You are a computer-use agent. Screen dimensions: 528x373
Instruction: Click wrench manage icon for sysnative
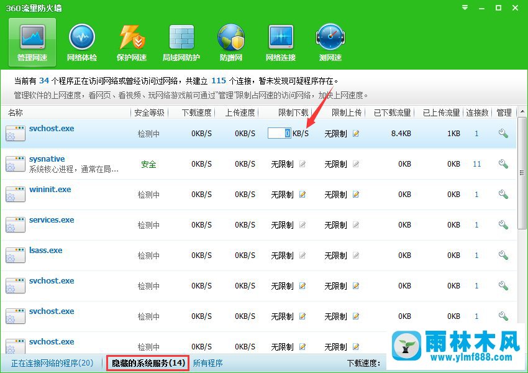point(503,164)
